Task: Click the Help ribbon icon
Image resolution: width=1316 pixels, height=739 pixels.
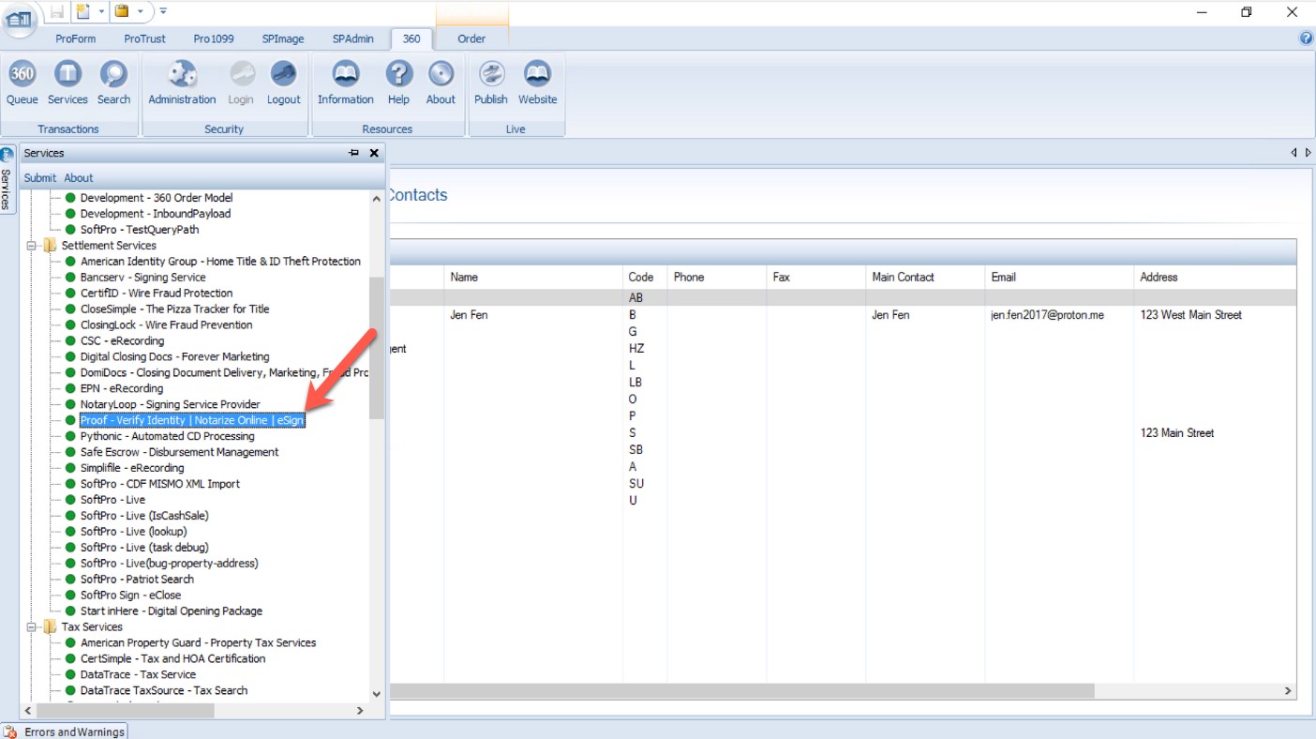Action: tap(399, 83)
